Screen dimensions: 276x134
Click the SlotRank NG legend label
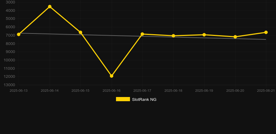tap(144, 99)
